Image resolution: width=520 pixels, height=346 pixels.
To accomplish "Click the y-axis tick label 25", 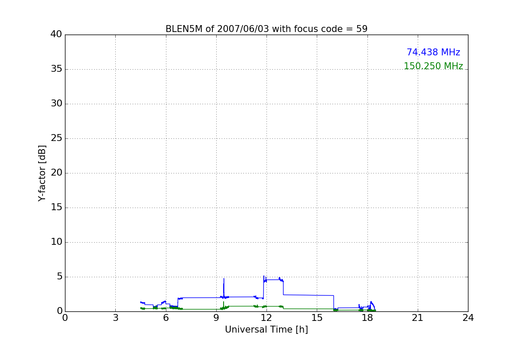I will [x=56, y=138].
